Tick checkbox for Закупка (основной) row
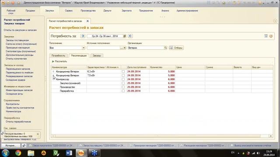The height and width of the screenshot is (157, 280). coord(123,83)
